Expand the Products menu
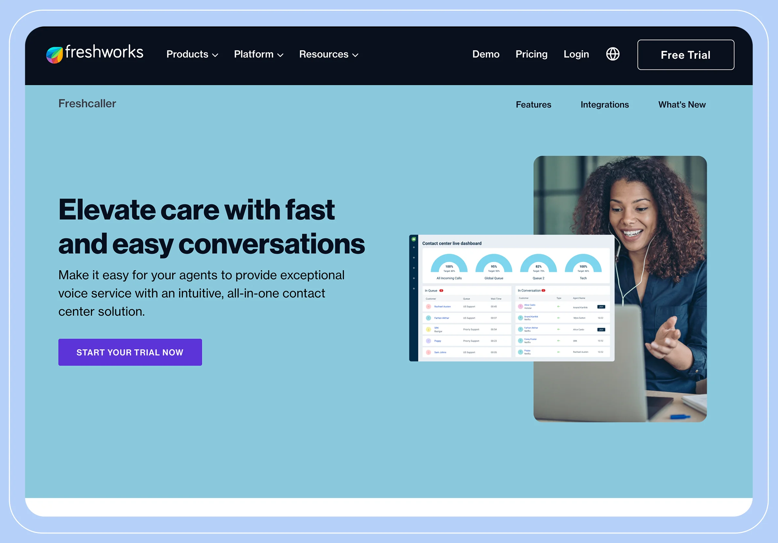The image size is (778, 543). (x=192, y=54)
